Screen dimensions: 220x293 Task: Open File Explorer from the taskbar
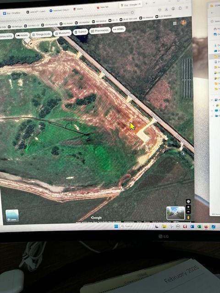tap(164, 227)
